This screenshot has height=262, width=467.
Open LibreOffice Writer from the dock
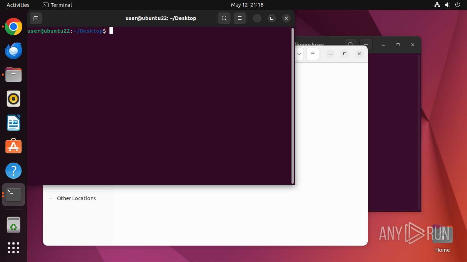click(13, 123)
